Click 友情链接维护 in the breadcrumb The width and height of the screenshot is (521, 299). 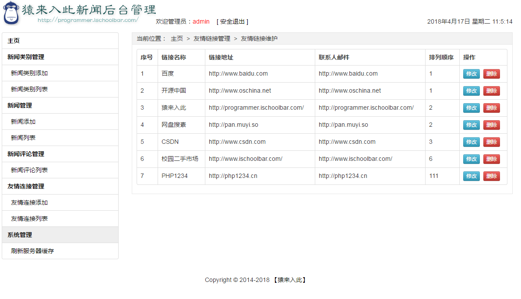click(x=259, y=39)
